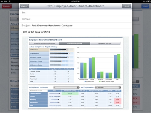151x113 pixels.
Task: Select the GO Americas row
Action: [52, 50]
